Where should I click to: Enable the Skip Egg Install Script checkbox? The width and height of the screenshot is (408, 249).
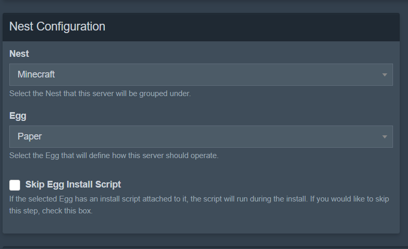15,185
